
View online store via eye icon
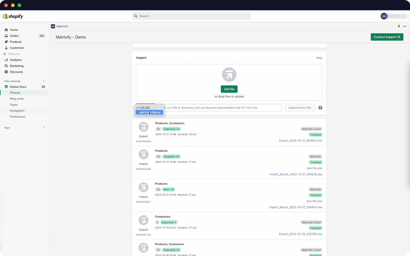[x=43, y=87]
